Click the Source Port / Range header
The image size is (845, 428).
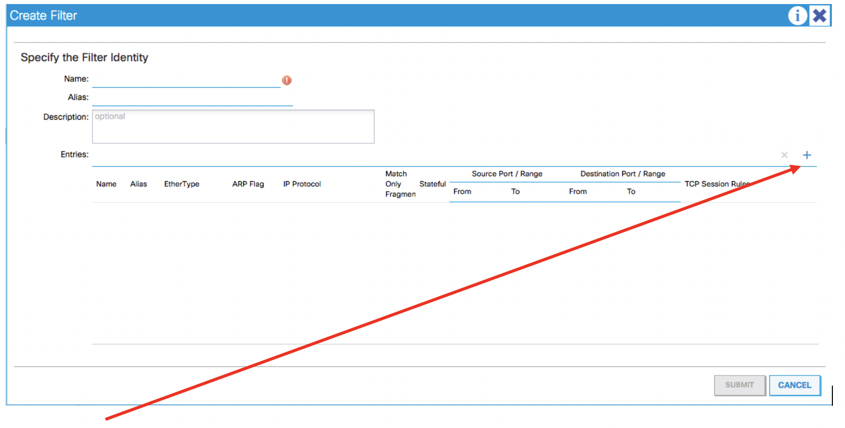[507, 174]
